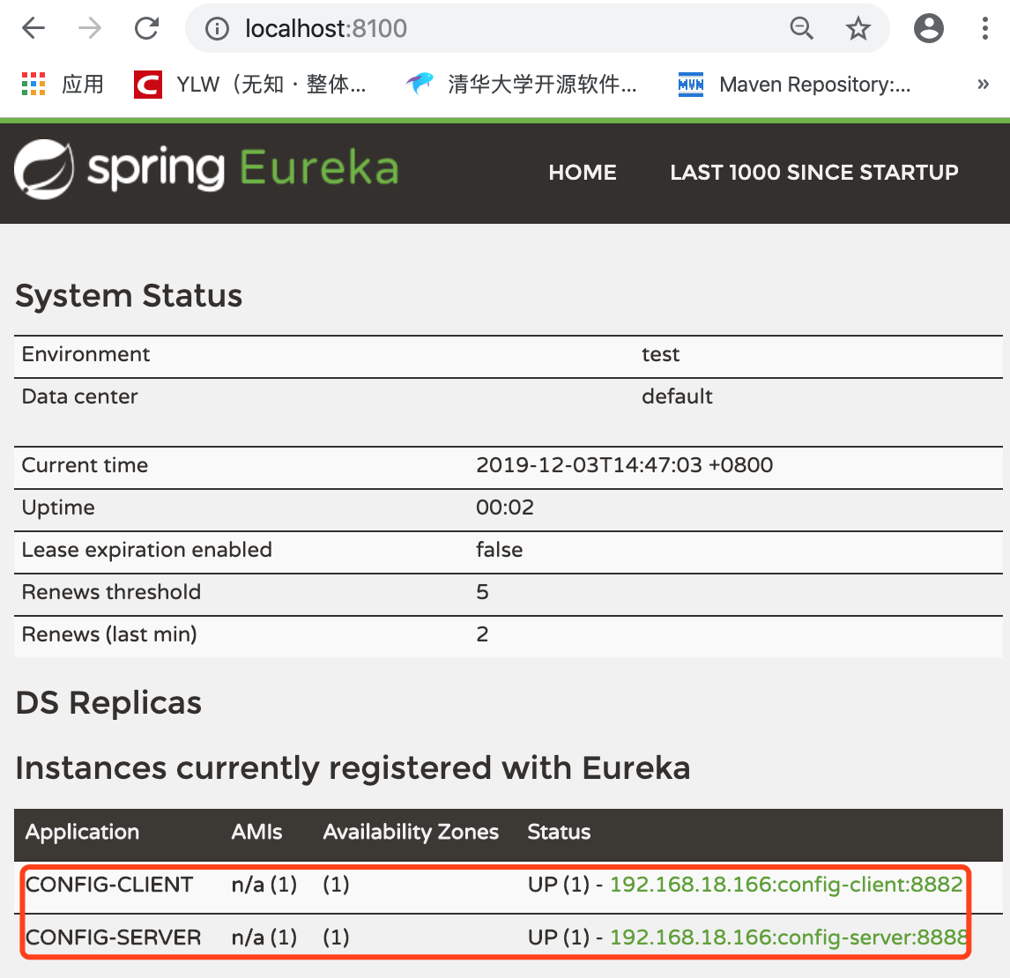Select the Uptime value 00:02

(505, 508)
